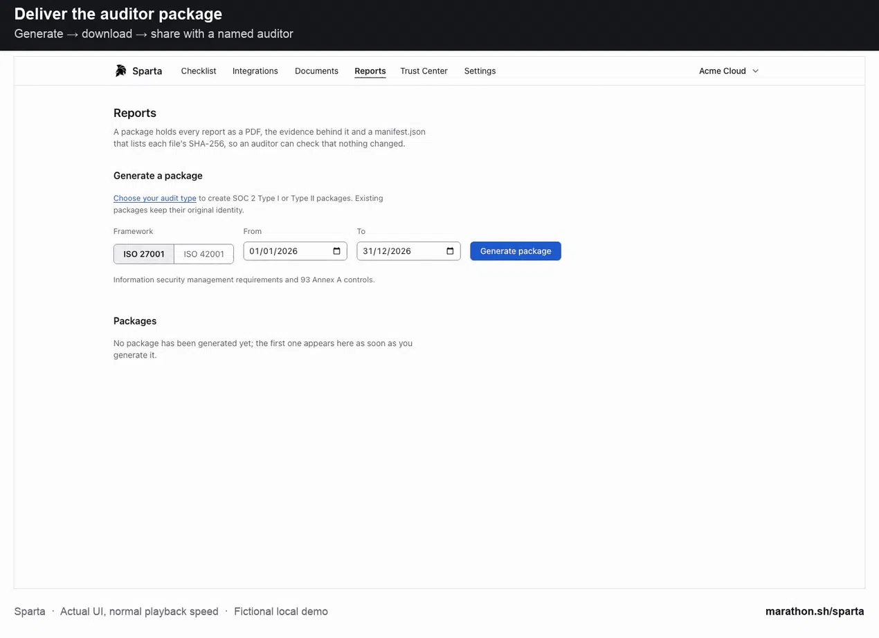879x638 pixels.
Task: Click the Sparta helmet logo icon
Action: [120, 71]
